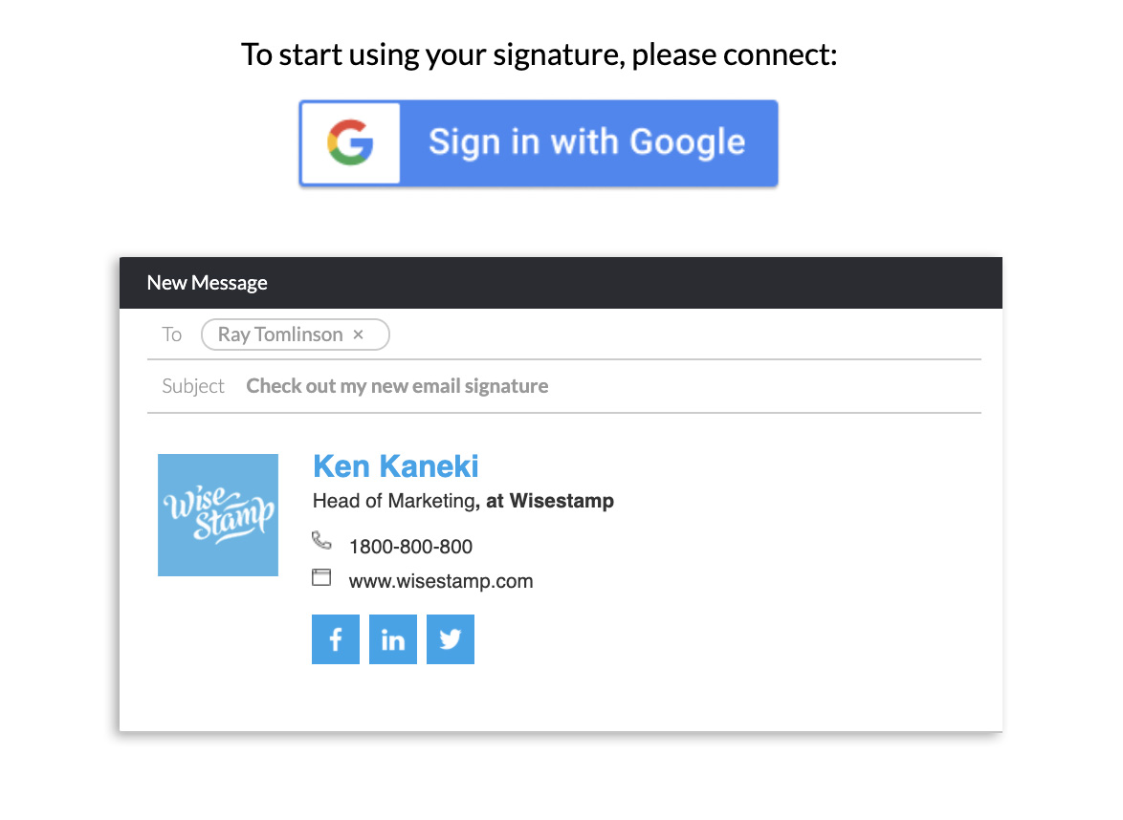This screenshot has width=1123, height=820.
Task: Click the "at Wisestamp" company text
Action: tap(549, 501)
